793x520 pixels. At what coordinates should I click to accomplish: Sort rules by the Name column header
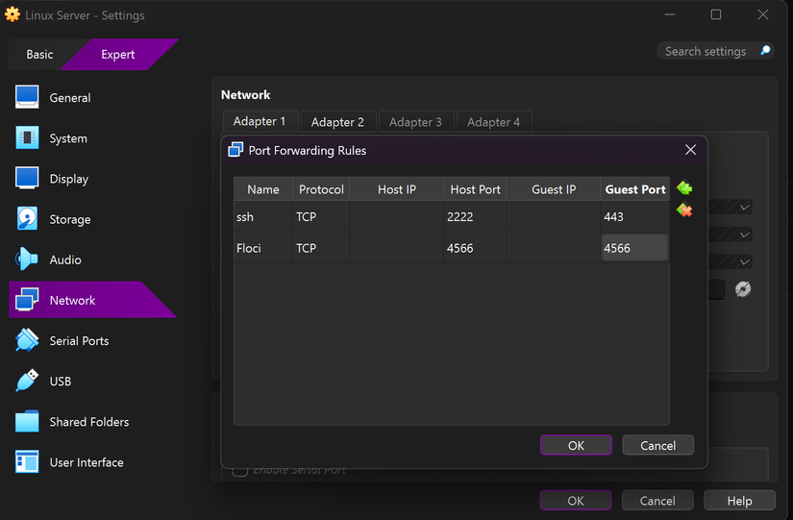263,189
